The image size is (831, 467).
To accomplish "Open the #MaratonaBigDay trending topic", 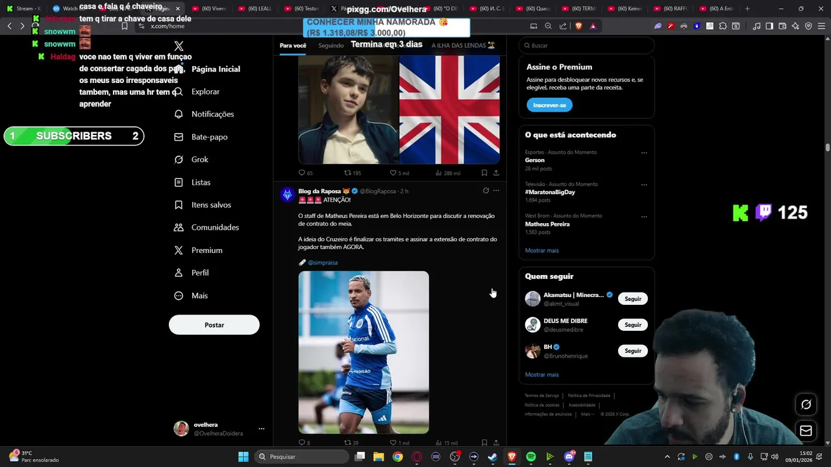I will coord(550,192).
